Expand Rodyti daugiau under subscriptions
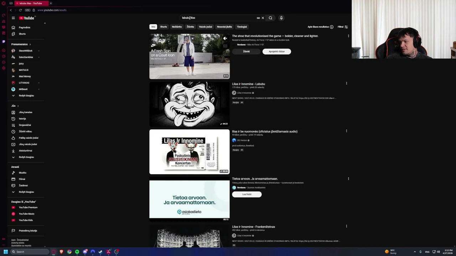The image size is (456, 256). click(x=26, y=96)
